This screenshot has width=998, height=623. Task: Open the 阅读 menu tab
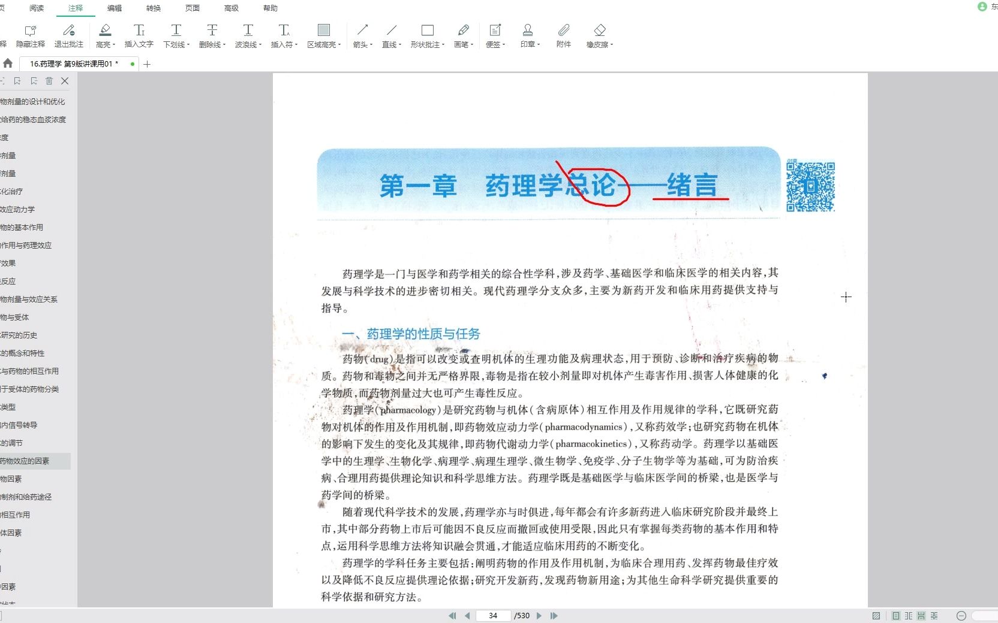pos(37,8)
